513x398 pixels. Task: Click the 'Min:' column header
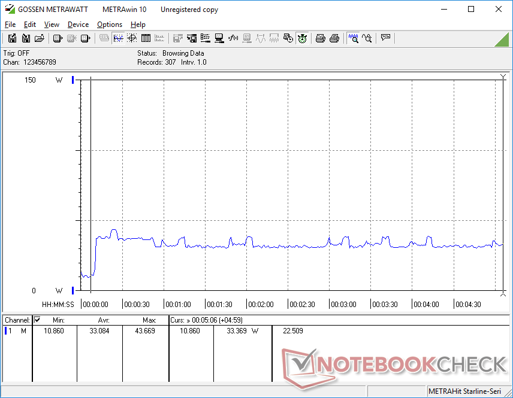click(59, 320)
